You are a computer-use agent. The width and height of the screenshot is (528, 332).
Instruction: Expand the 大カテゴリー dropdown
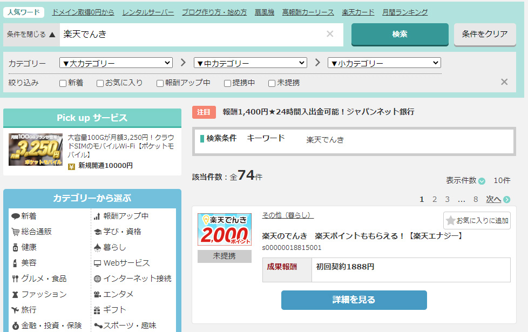(x=116, y=63)
